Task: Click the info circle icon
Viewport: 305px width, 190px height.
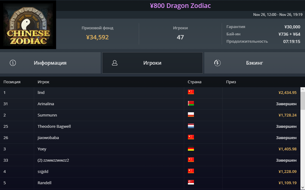Action: [x=13, y=63]
